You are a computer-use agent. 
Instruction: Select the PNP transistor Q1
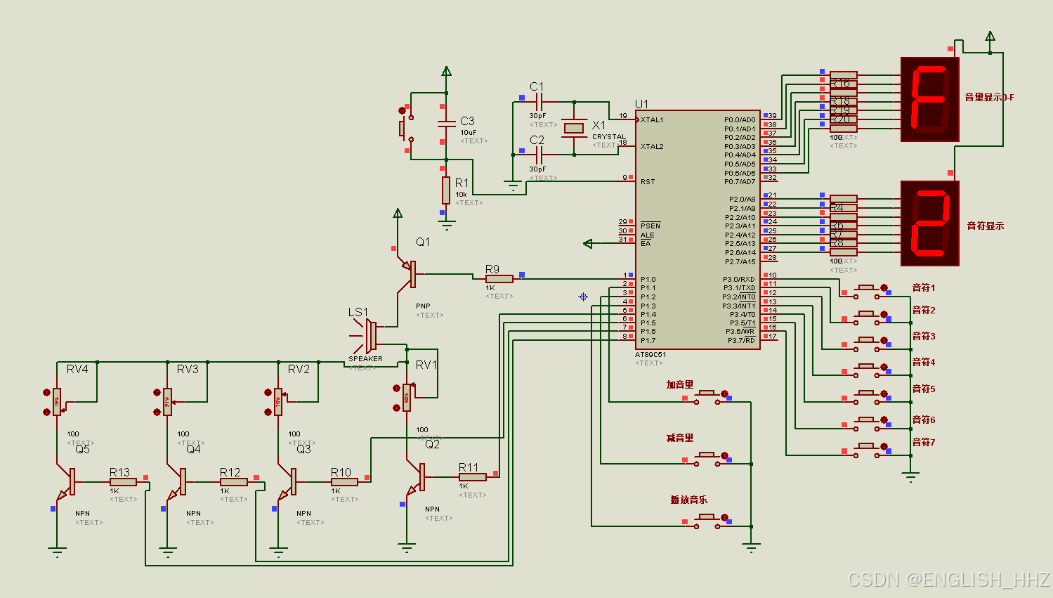[x=408, y=274]
